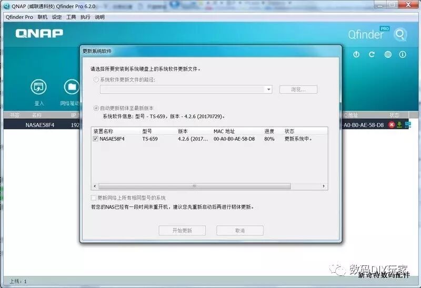421x288 pixels.
Task: Click the 装置名称 column header
Action: click(x=103, y=131)
